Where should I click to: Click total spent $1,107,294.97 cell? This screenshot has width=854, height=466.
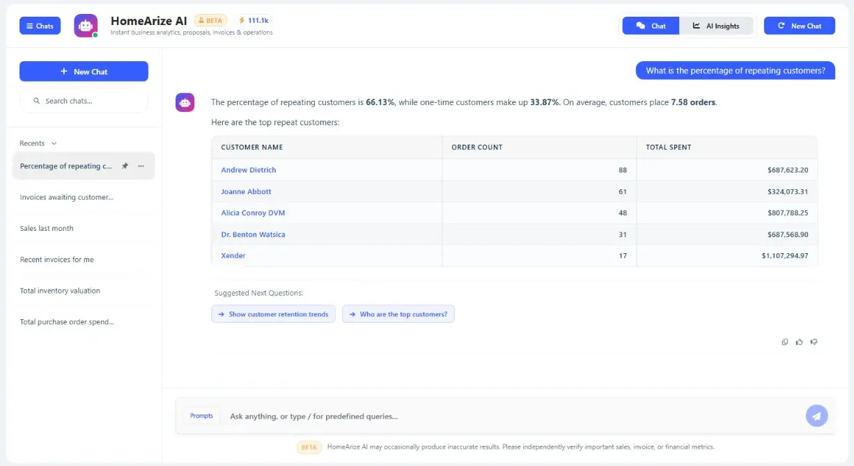[x=727, y=256]
